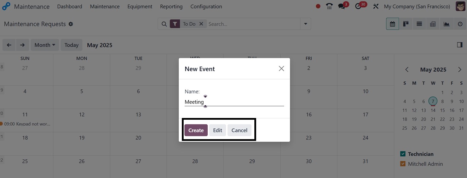Open the VoIP phone dialer icon
This screenshot has width=467, height=178.
[329, 6]
